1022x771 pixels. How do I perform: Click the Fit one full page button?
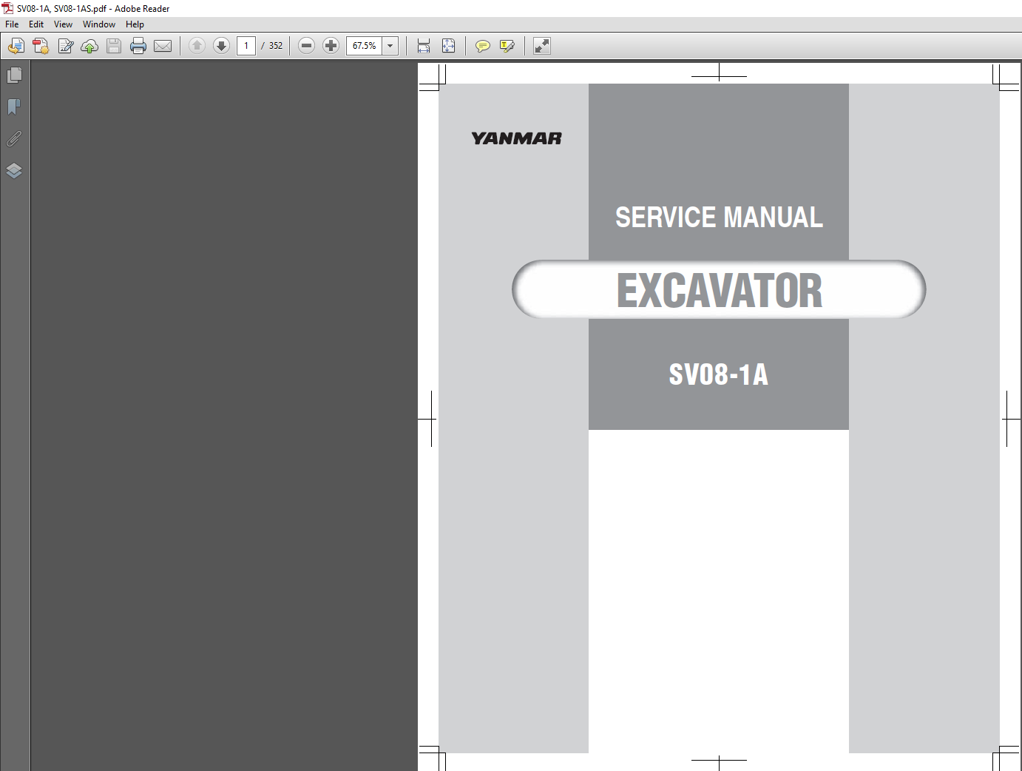coord(448,46)
